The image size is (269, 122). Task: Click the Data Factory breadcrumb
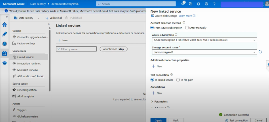[x=38, y=4]
